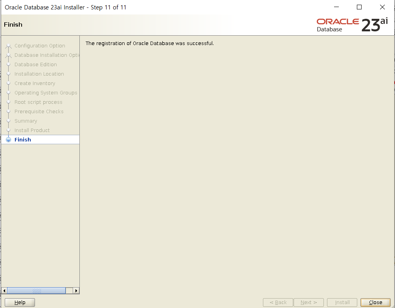The width and height of the screenshot is (395, 308).
Task: Select the Prerequisite Checks step
Action: point(39,111)
